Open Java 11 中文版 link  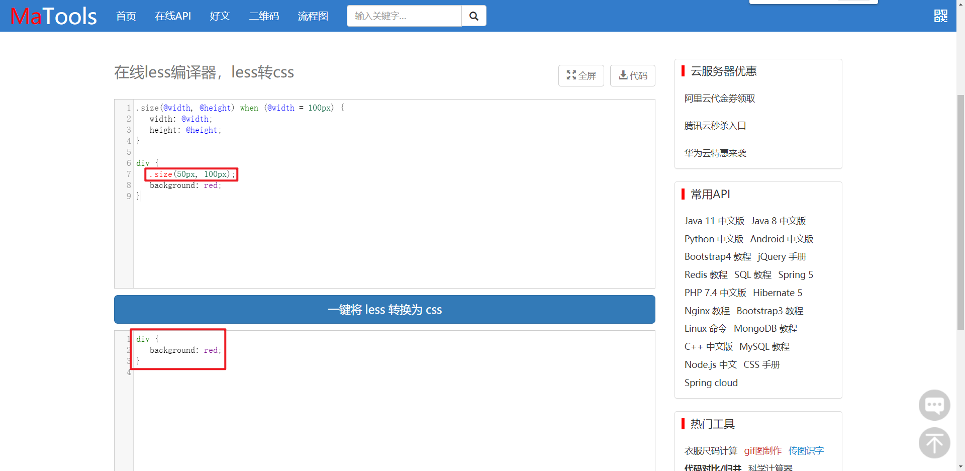click(714, 221)
